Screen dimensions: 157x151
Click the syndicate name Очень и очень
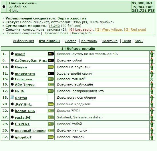[23, 3]
